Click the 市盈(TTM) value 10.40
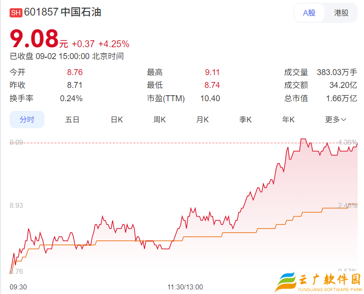The height and width of the screenshot is (294, 364). [210, 98]
